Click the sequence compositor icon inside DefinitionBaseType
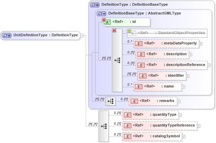The image size is (216, 143). pyautogui.click(x=117, y=60)
